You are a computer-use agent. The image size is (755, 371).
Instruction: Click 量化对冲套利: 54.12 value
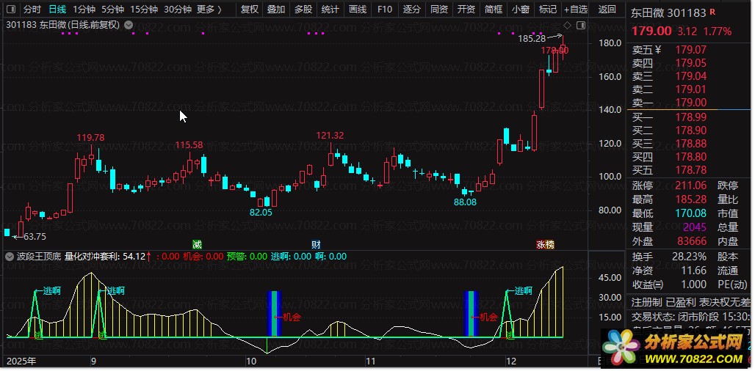105,257
